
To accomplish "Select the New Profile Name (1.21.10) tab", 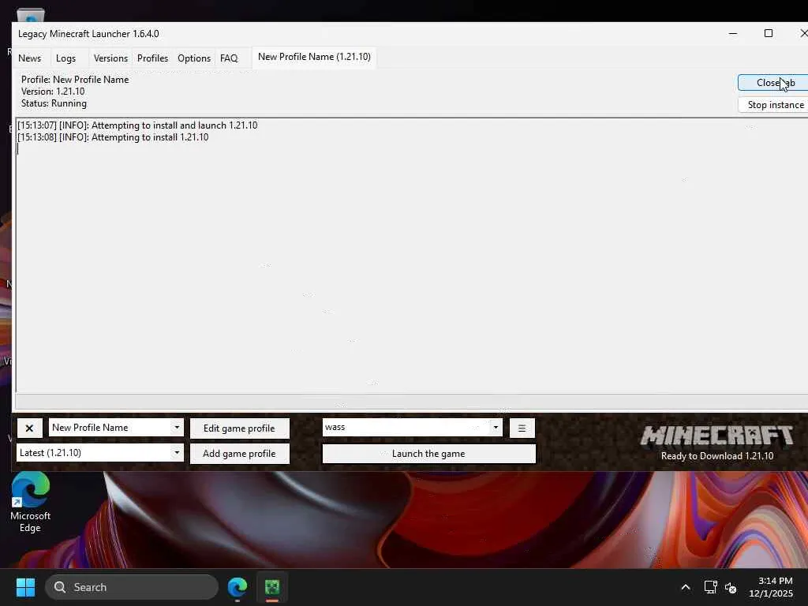I will (x=314, y=57).
